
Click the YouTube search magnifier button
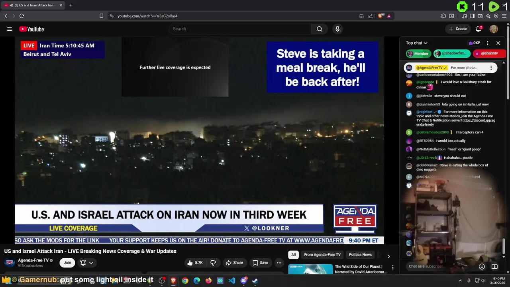coord(320,29)
